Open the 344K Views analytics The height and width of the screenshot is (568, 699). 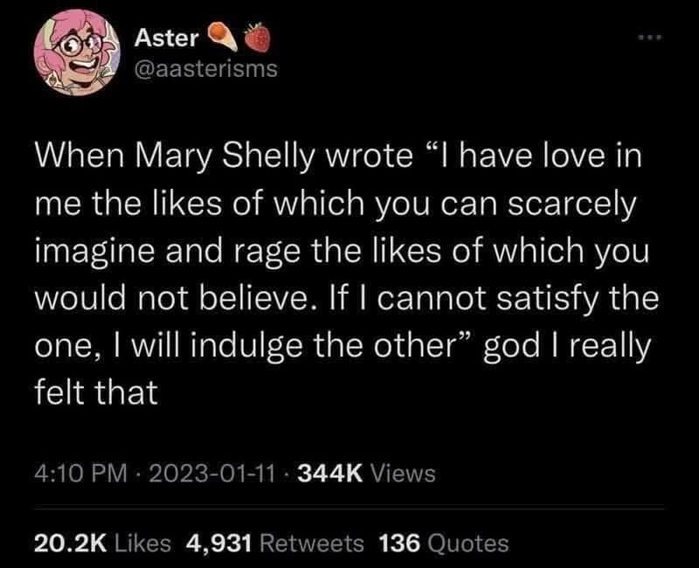366,474
